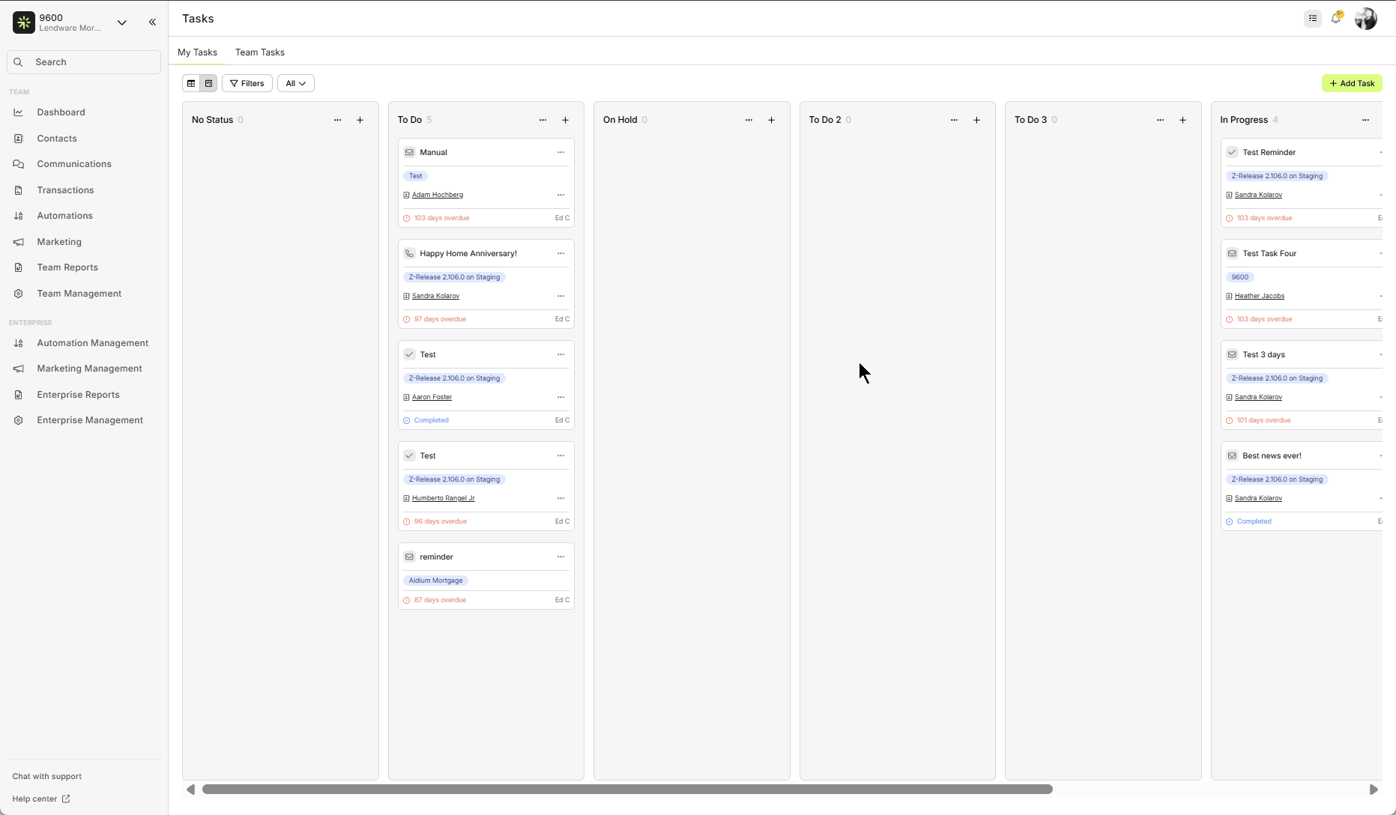Screen dimensions: 1396x815
Task: Expand the 9600 workspace switcher chevron
Action: 122,22
